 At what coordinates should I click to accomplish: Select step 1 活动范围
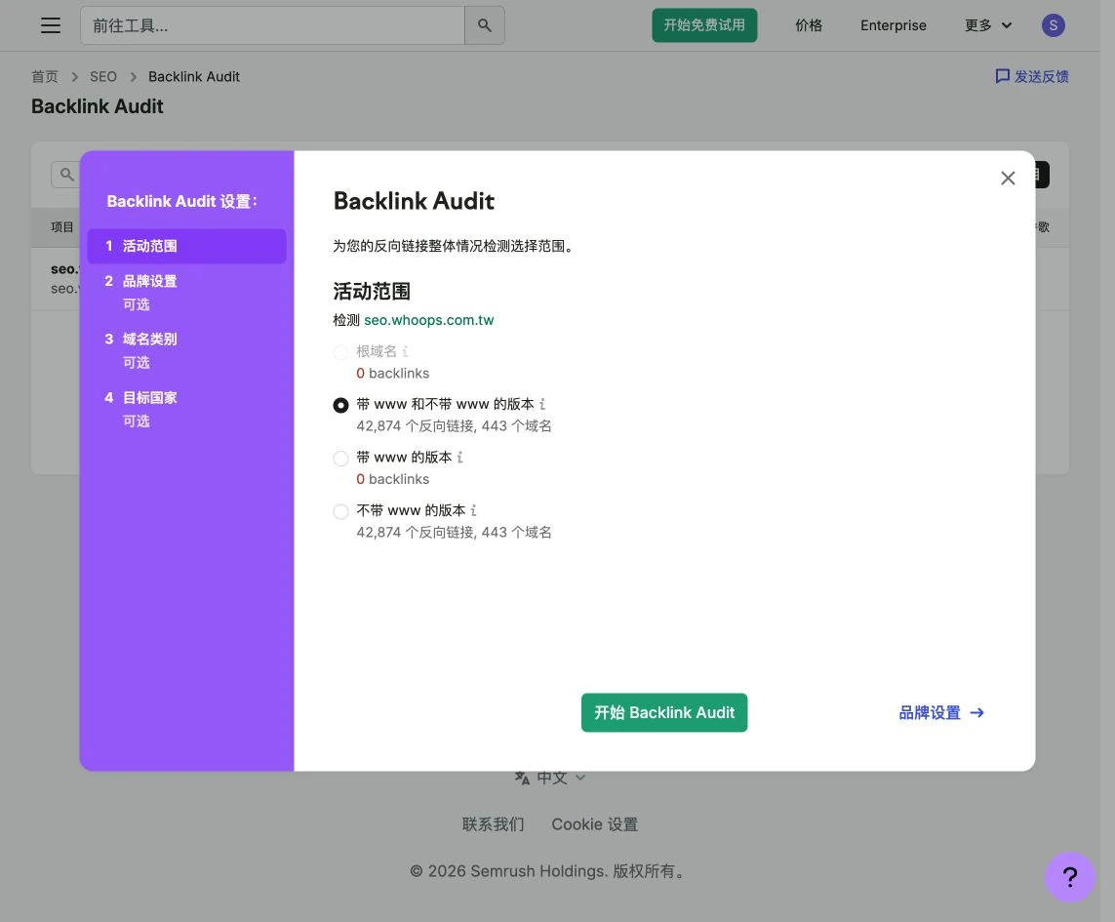pyautogui.click(x=186, y=246)
